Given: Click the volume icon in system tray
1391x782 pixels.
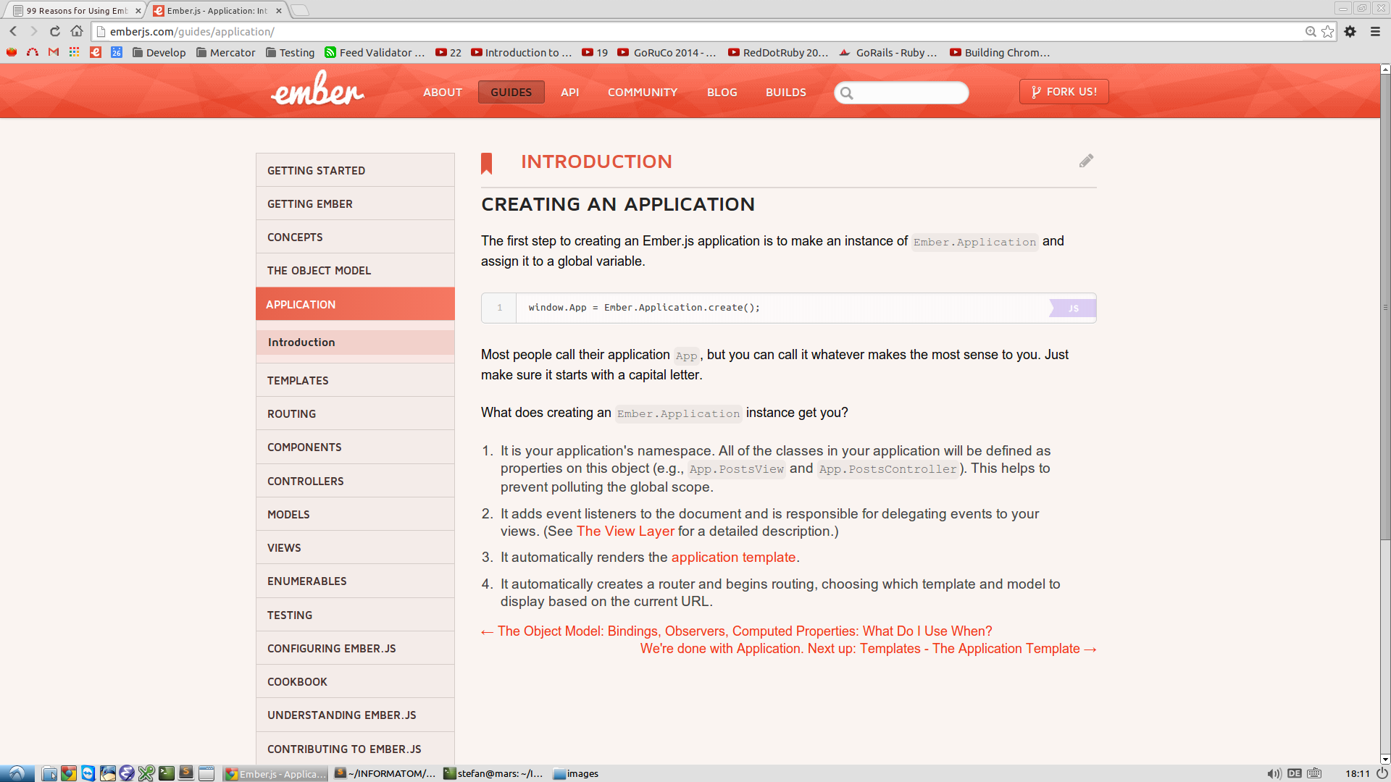Looking at the screenshot, I should tap(1274, 773).
